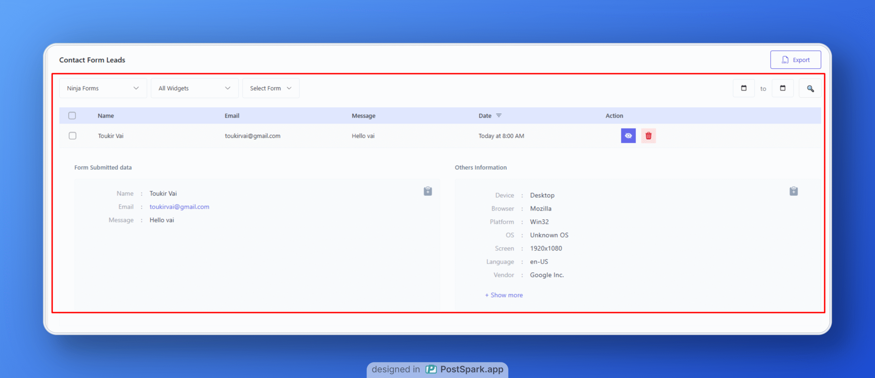This screenshot has height=378, width=875.
Task: Click the Form Submitted data heading
Action: [103, 167]
